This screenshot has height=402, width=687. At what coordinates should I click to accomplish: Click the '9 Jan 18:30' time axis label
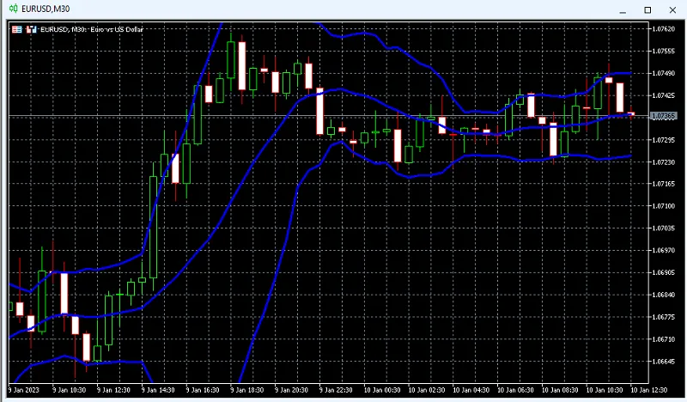point(247,390)
